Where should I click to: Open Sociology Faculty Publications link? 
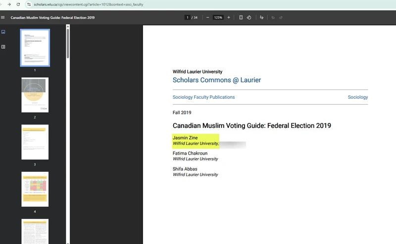(x=203, y=97)
